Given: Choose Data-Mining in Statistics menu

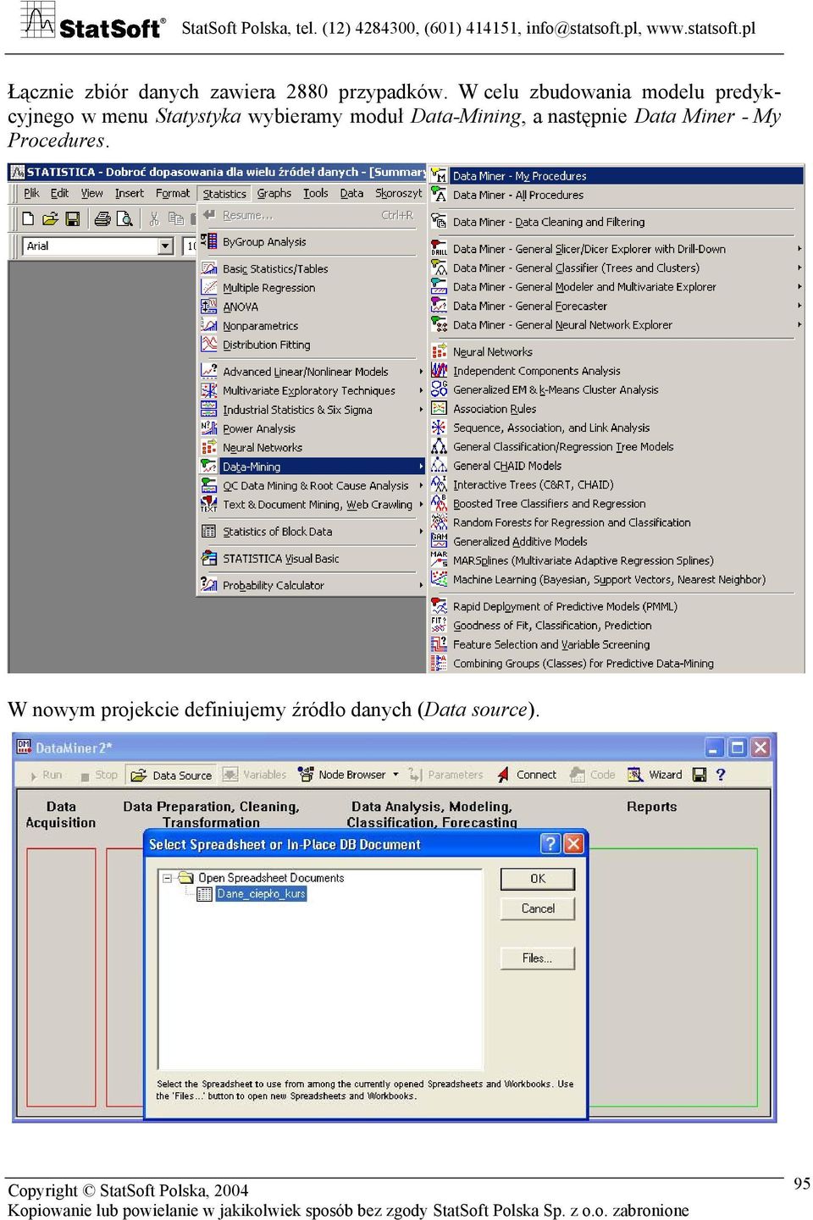Looking at the screenshot, I should pos(312,466).
